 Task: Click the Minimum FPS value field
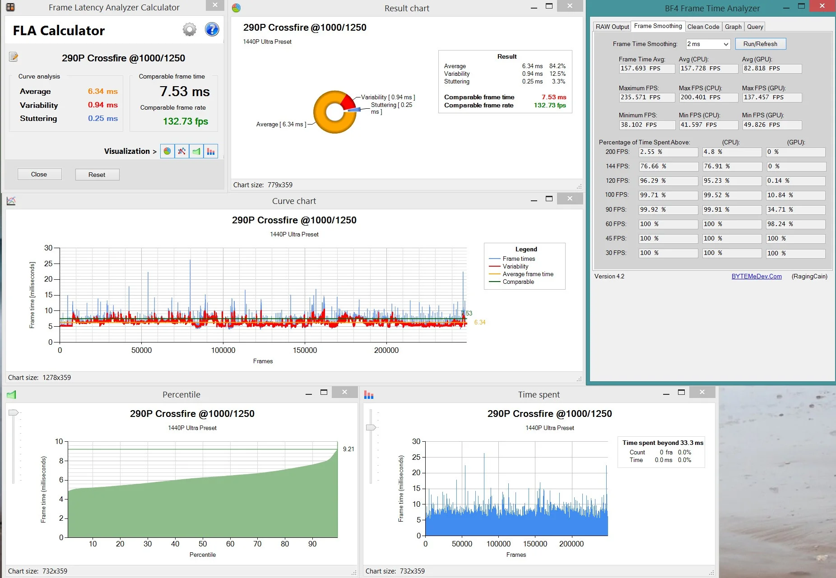pos(647,125)
